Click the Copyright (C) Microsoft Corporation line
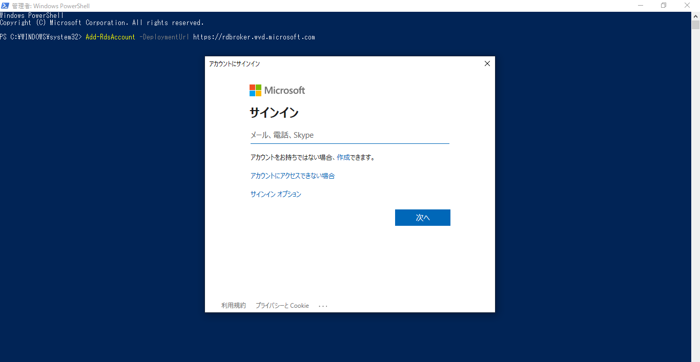Viewport: 700px width, 362px height. (x=102, y=23)
